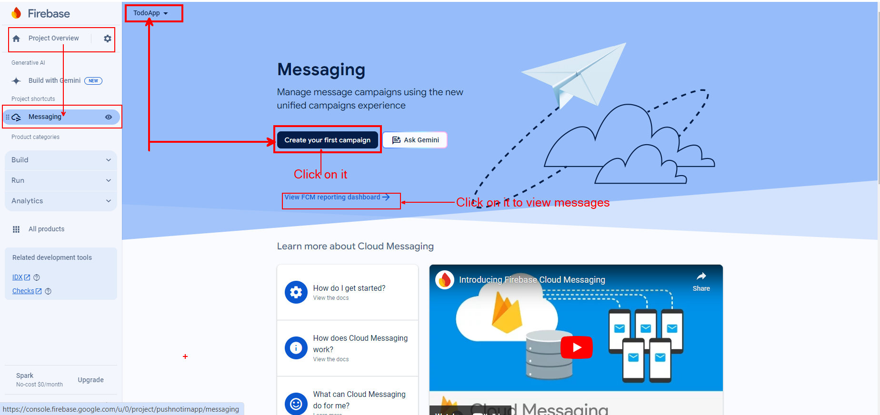
Task: Click help icon next to IDX
Action: (x=37, y=277)
